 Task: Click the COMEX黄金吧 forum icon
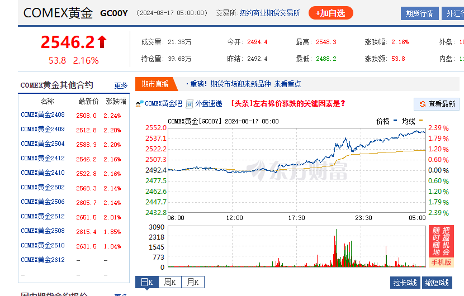pos(139,103)
